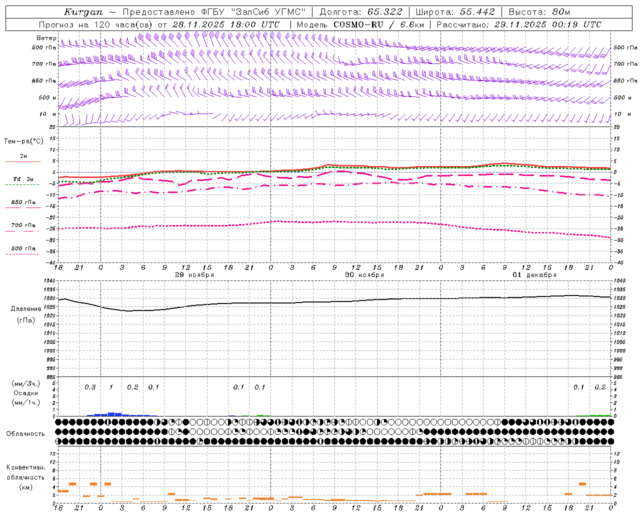
Task: Click the "Тем-ра(°C)" temperature axis title
Action: pyautogui.click(x=23, y=141)
